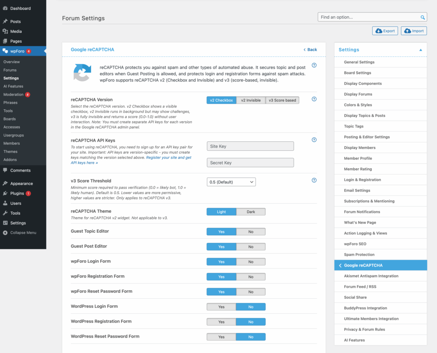Switch reCAPTCHA Theme to Dark
The width and height of the screenshot is (437, 353).
click(x=251, y=212)
